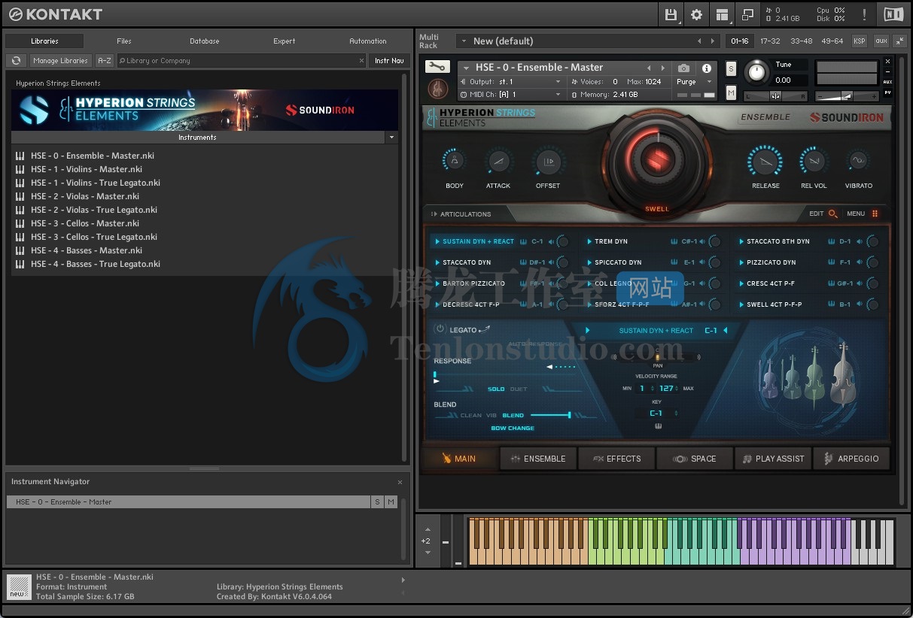913x618 pixels.
Task: Open the MENU grid in articulations bar
Action: 875,214
